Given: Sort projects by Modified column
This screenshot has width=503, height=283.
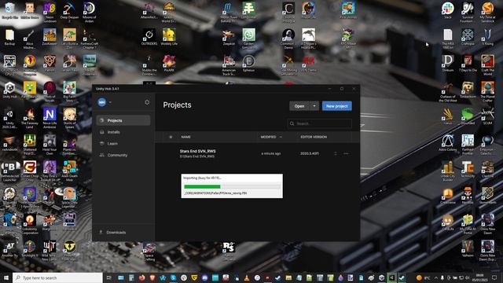Looking at the screenshot, I should [271, 137].
